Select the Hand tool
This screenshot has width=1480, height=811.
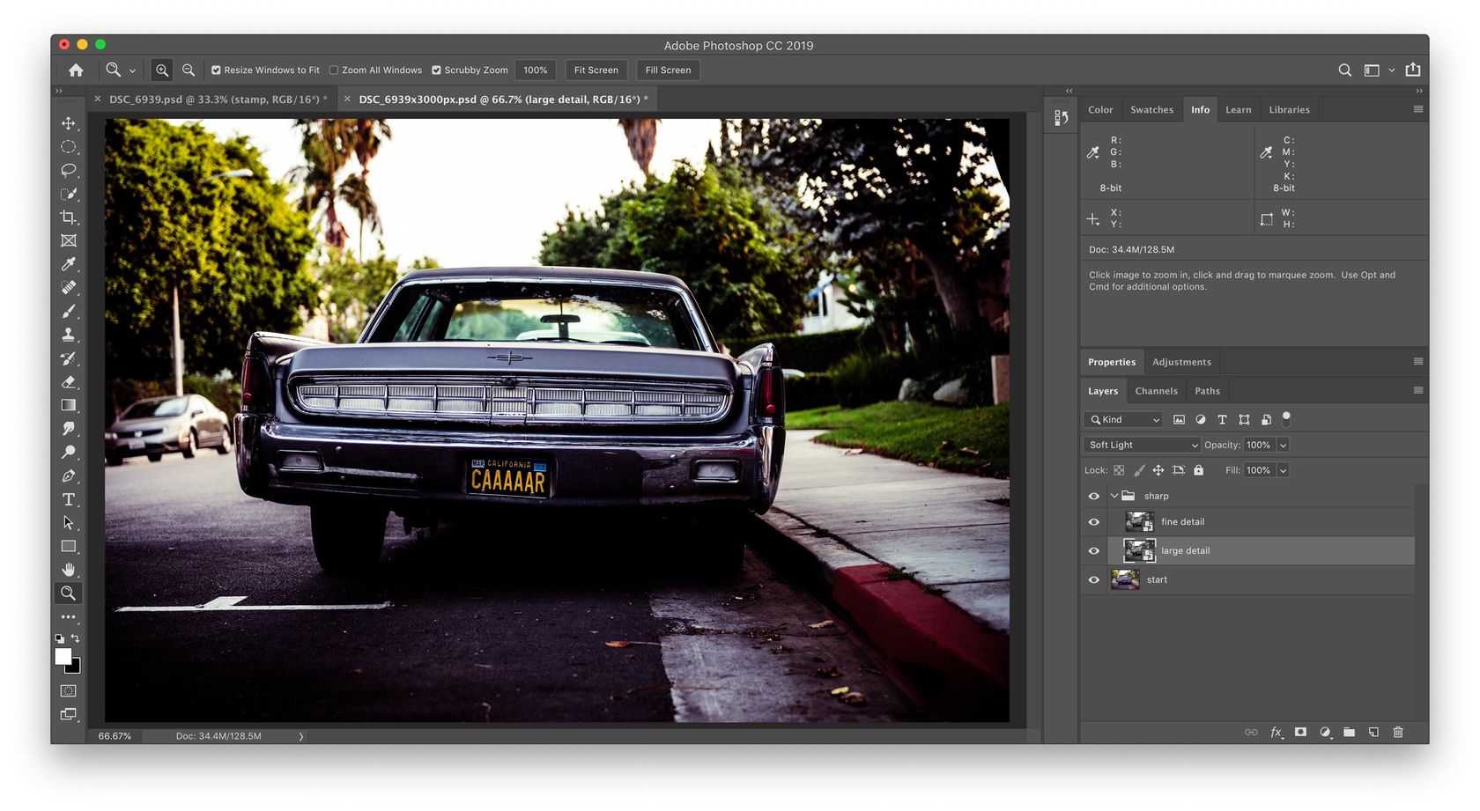pos(68,570)
